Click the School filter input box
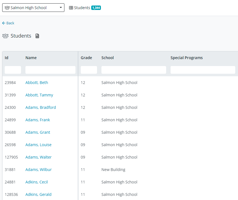The width and height of the screenshot is (238, 200). click(x=134, y=70)
